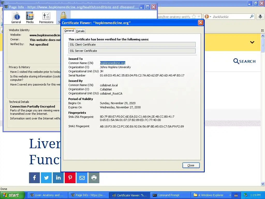This screenshot has width=265, height=199.
Task: Open Media section in Page Info window
Action: coord(30,18)
